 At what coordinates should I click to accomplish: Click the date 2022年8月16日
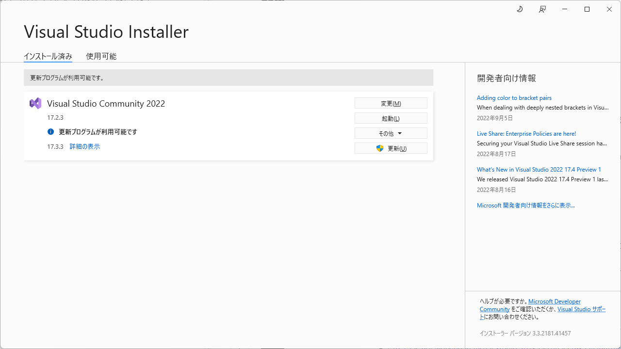[496, 190]
